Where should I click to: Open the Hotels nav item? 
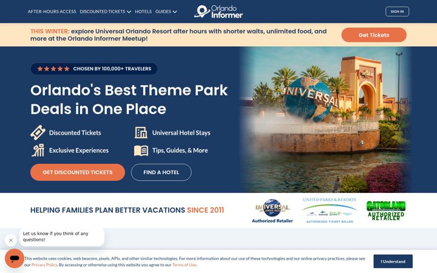[x=143, y=12]
